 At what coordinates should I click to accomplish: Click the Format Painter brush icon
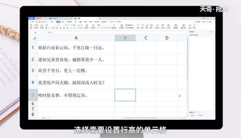pyautogui.click(x=42, y=26)
